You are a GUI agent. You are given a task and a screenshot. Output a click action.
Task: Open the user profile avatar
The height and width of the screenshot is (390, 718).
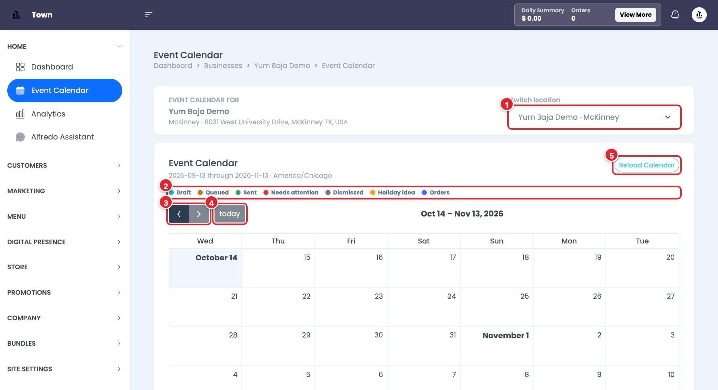(699, 15)
